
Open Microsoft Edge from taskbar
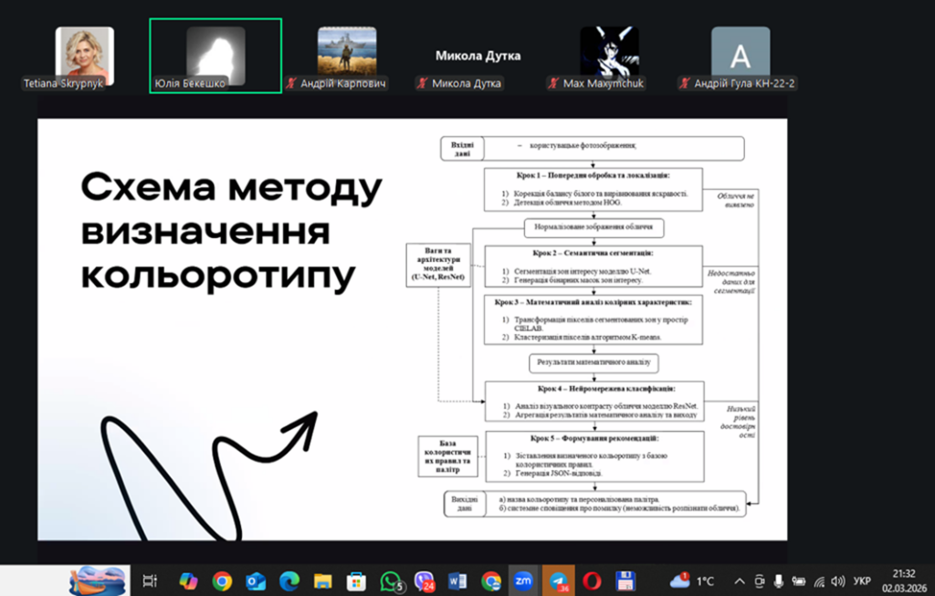click(x=289, y=580)
